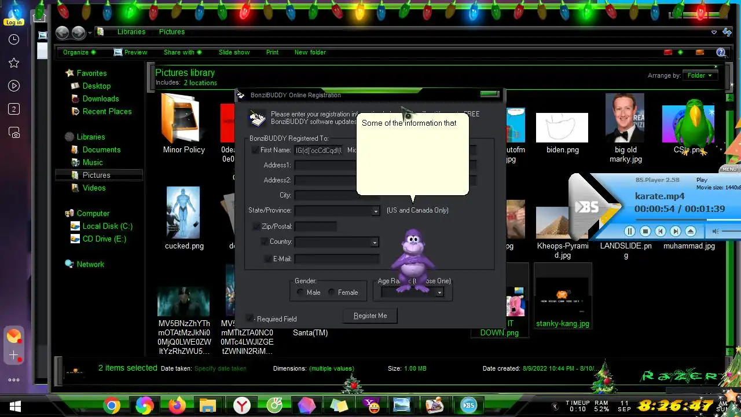Click Specify date taken field
The image size is (741, 417).
220,368
